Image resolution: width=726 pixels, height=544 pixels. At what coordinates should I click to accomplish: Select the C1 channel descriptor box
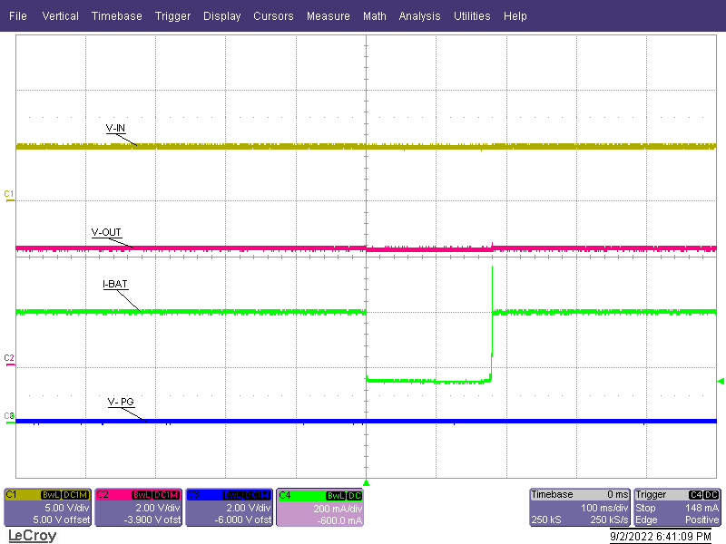pos(47,507)
